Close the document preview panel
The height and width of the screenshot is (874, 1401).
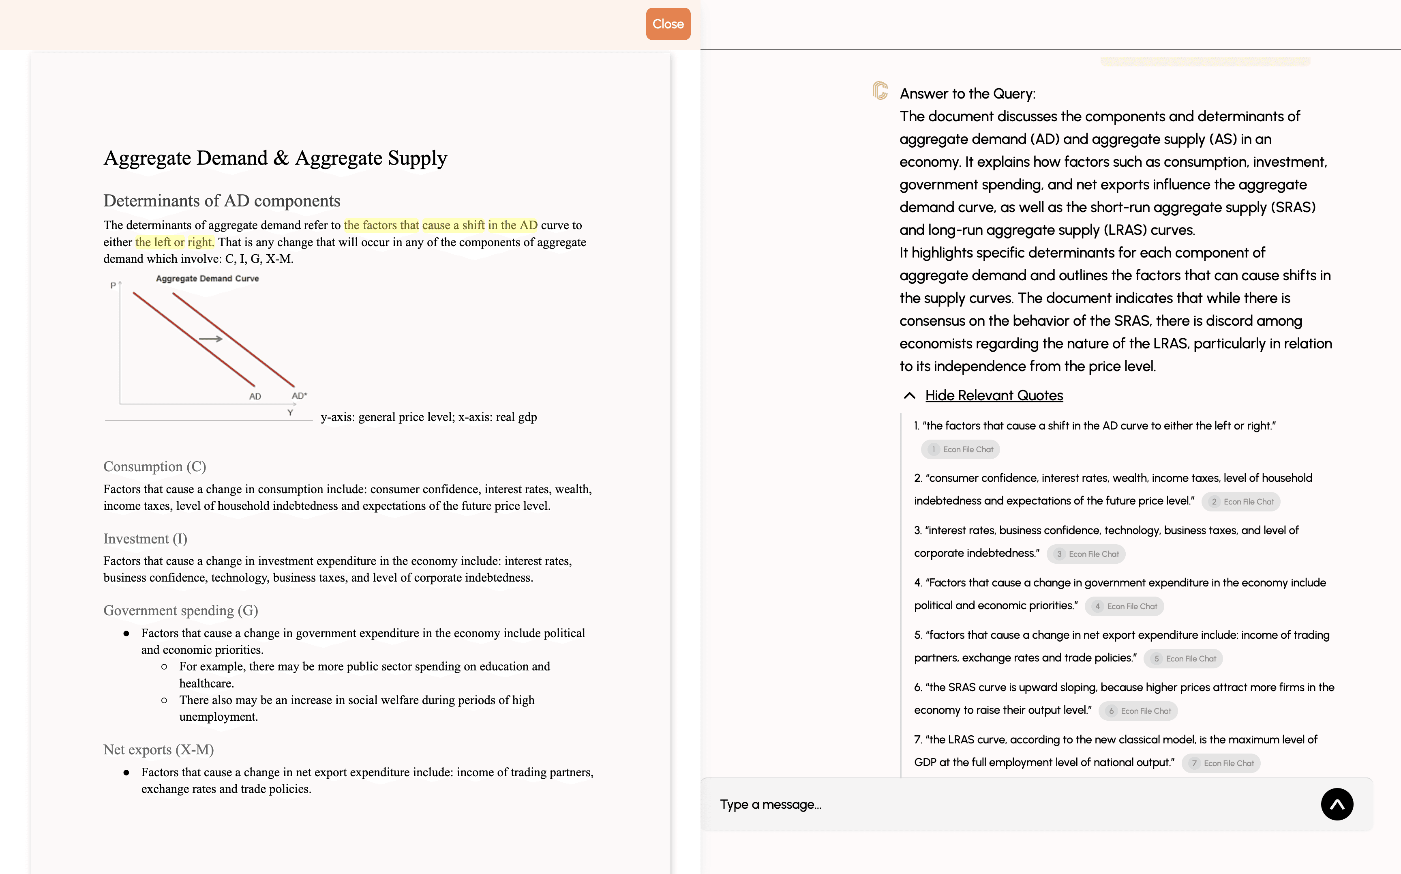668,24
